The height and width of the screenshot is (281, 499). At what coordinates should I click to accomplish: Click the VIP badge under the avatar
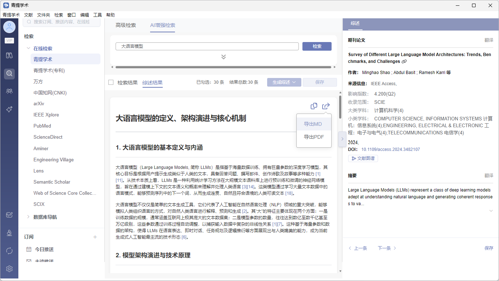tap(9, 41)
